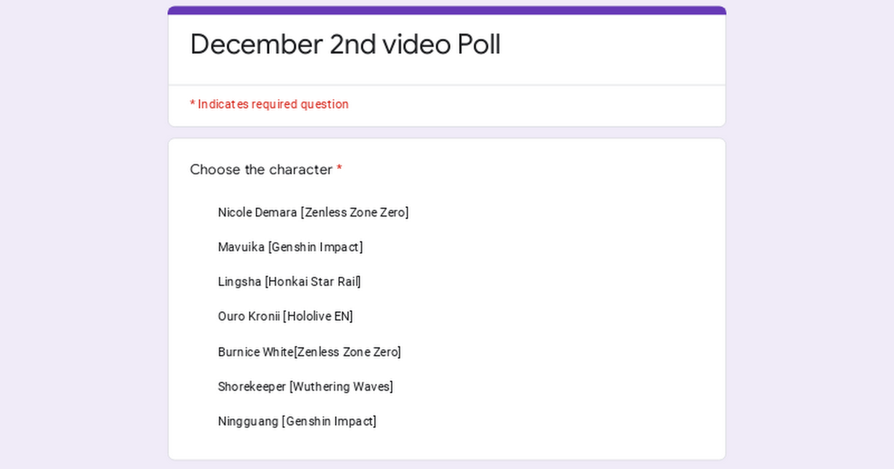
Task: Click the [Zenless Zone Zero] tag beside Burnice White
Action: click(x=347, y=351)
